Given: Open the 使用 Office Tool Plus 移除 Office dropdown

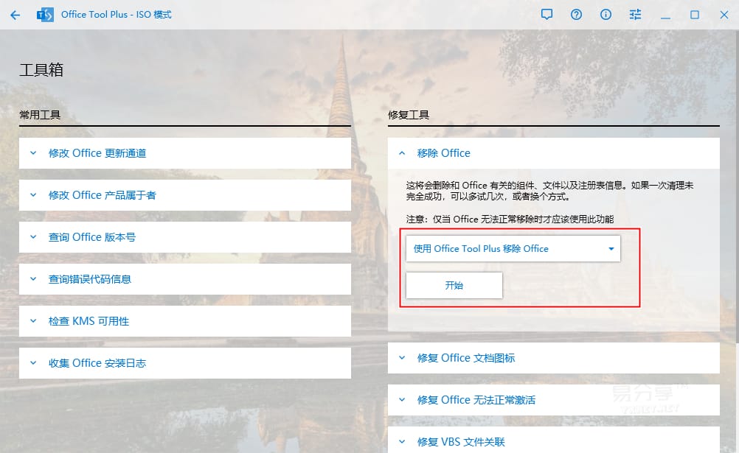Looking at the screenshot, I should (x=513, y=249).
